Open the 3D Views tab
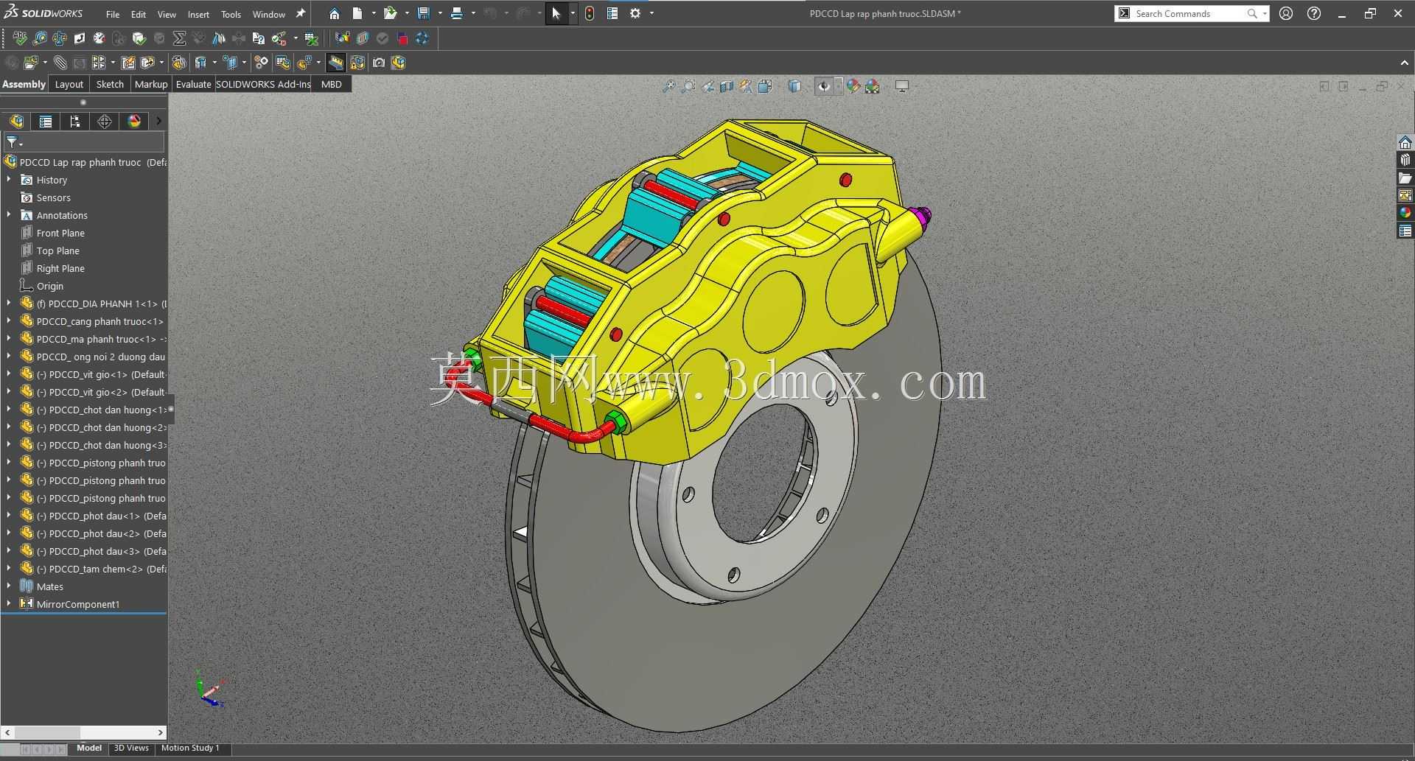This screenshot has width=1415, height=761. [x=131, y=748]
